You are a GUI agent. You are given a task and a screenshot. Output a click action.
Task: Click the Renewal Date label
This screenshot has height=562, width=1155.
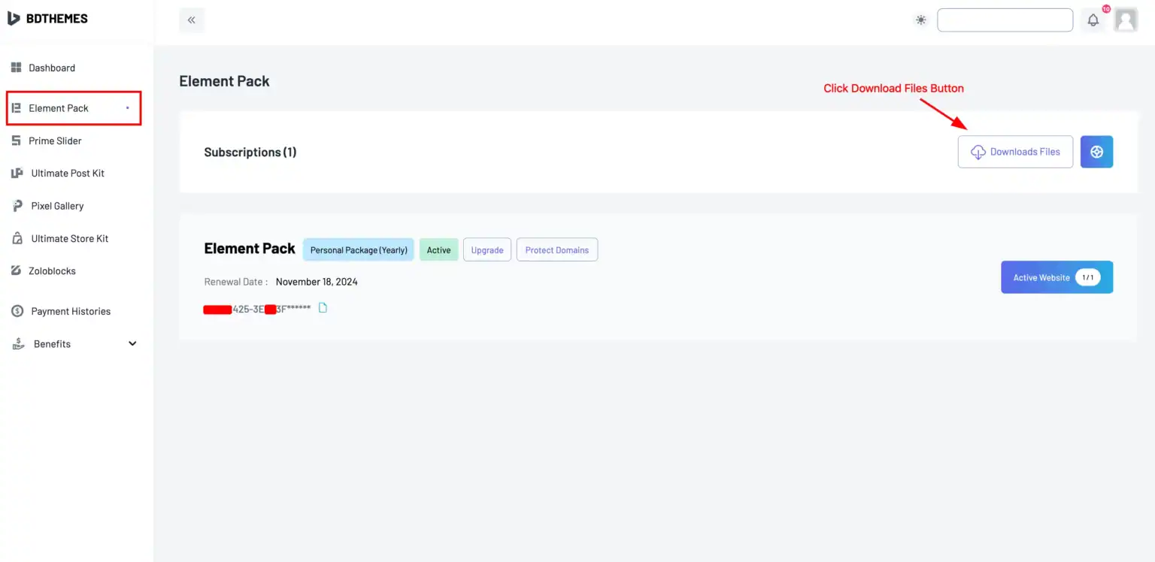coord(235,282)
